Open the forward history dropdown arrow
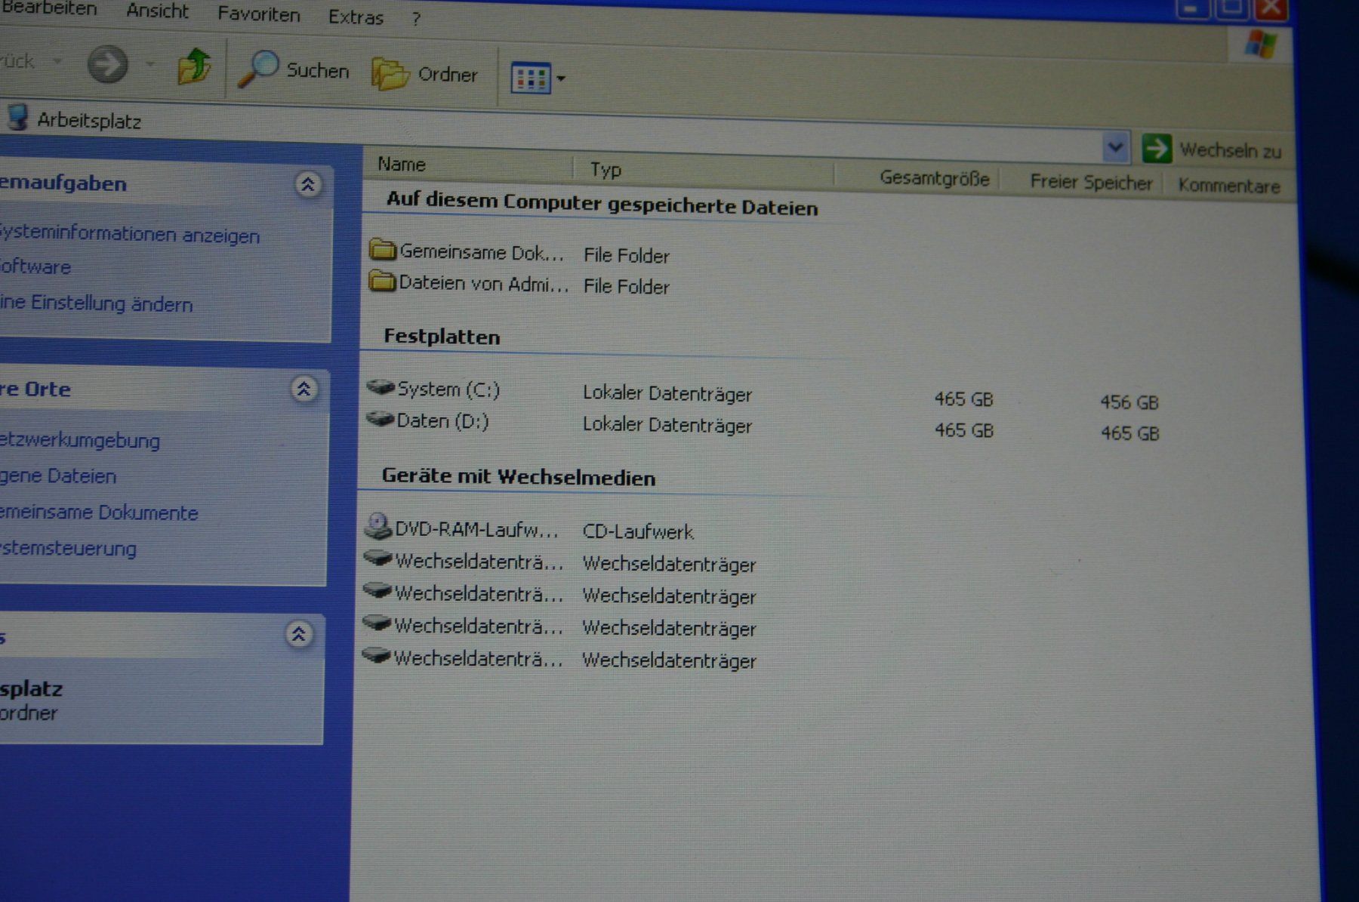This screenshot has width=1359, height=902. click(x=149, y=65)
